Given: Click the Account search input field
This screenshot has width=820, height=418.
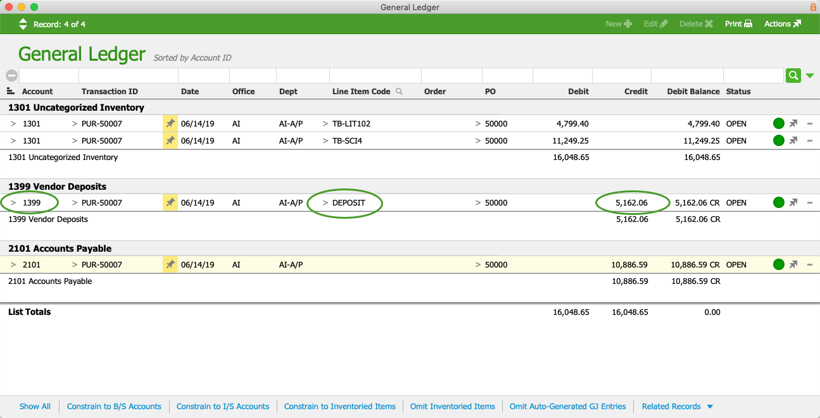Looking at the screenshot, I should pos(49,76).
